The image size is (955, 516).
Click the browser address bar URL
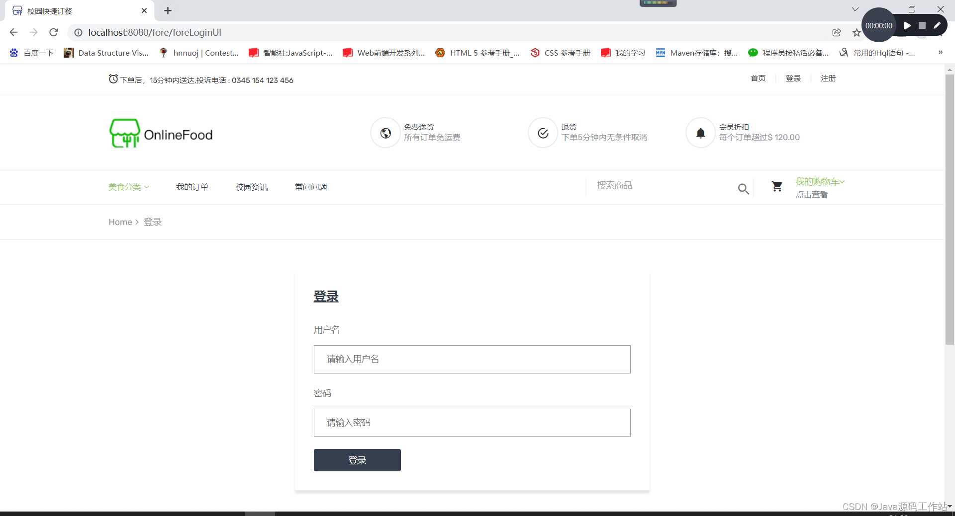click(x=155, y=32)
